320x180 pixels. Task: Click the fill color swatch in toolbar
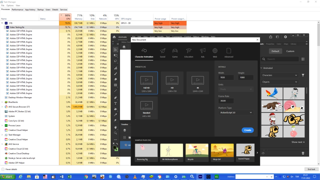click(116, 150)
